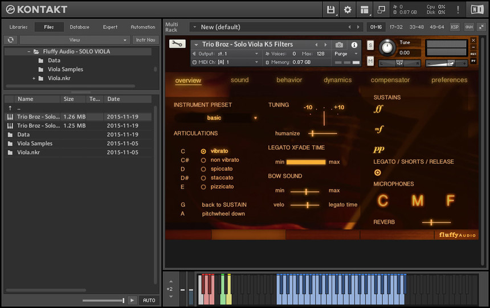Shift keyboard octave down arrow
490x308 pixels.
pos(170,297)
